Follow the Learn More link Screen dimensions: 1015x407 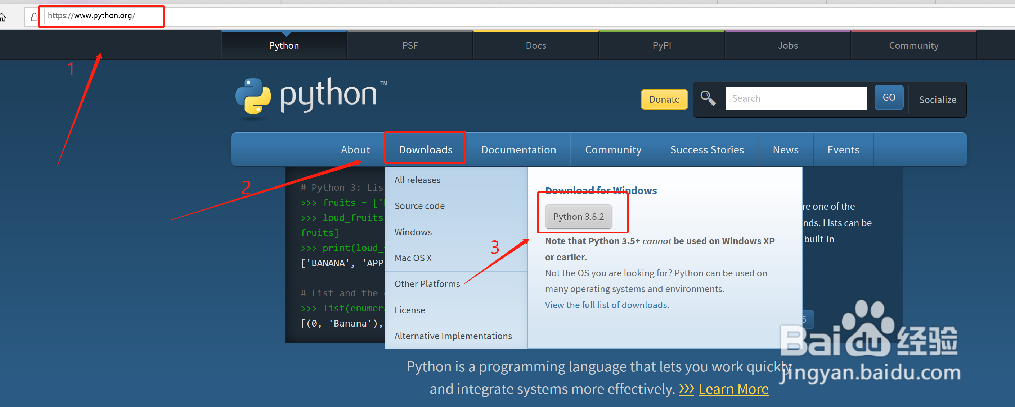(733, 389)
